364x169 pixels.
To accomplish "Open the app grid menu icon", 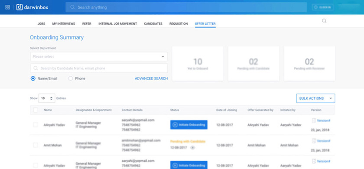I will point(7,7).
